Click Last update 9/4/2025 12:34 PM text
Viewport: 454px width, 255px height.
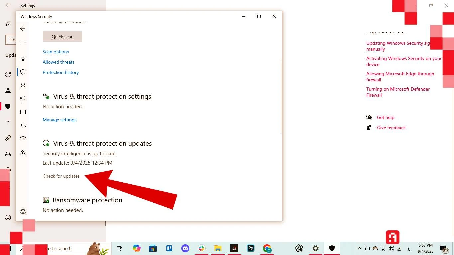point(77,163)
